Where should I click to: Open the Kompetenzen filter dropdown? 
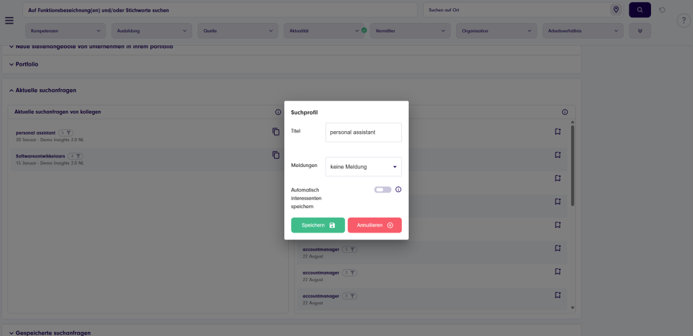point(66,31)
